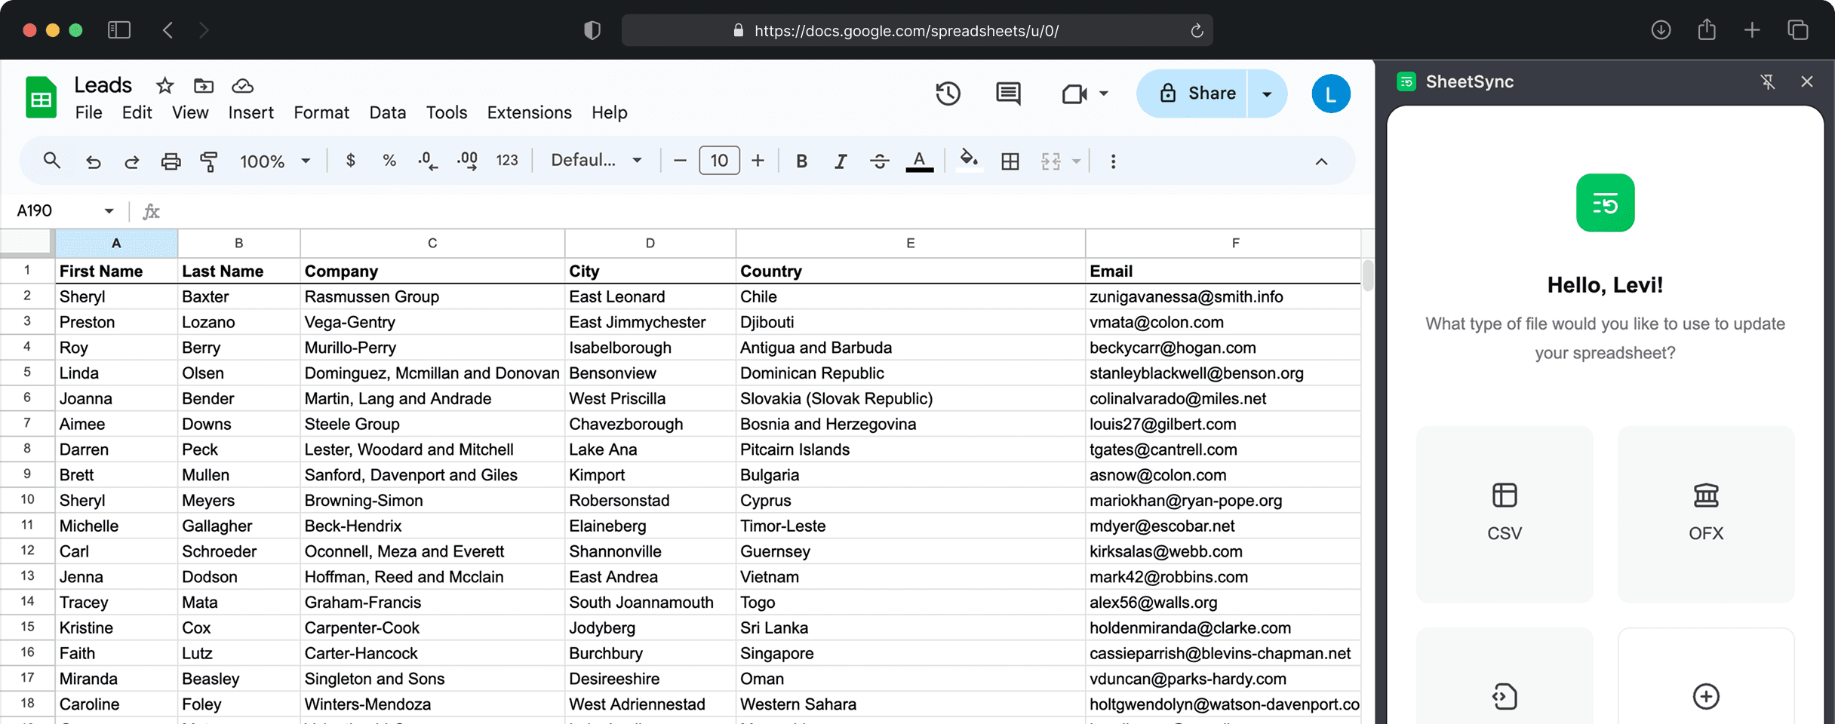The width and height of the screenshot is (1835, 724).
Task: Click the paint format roller icon
Action: (x=209, y=161)
